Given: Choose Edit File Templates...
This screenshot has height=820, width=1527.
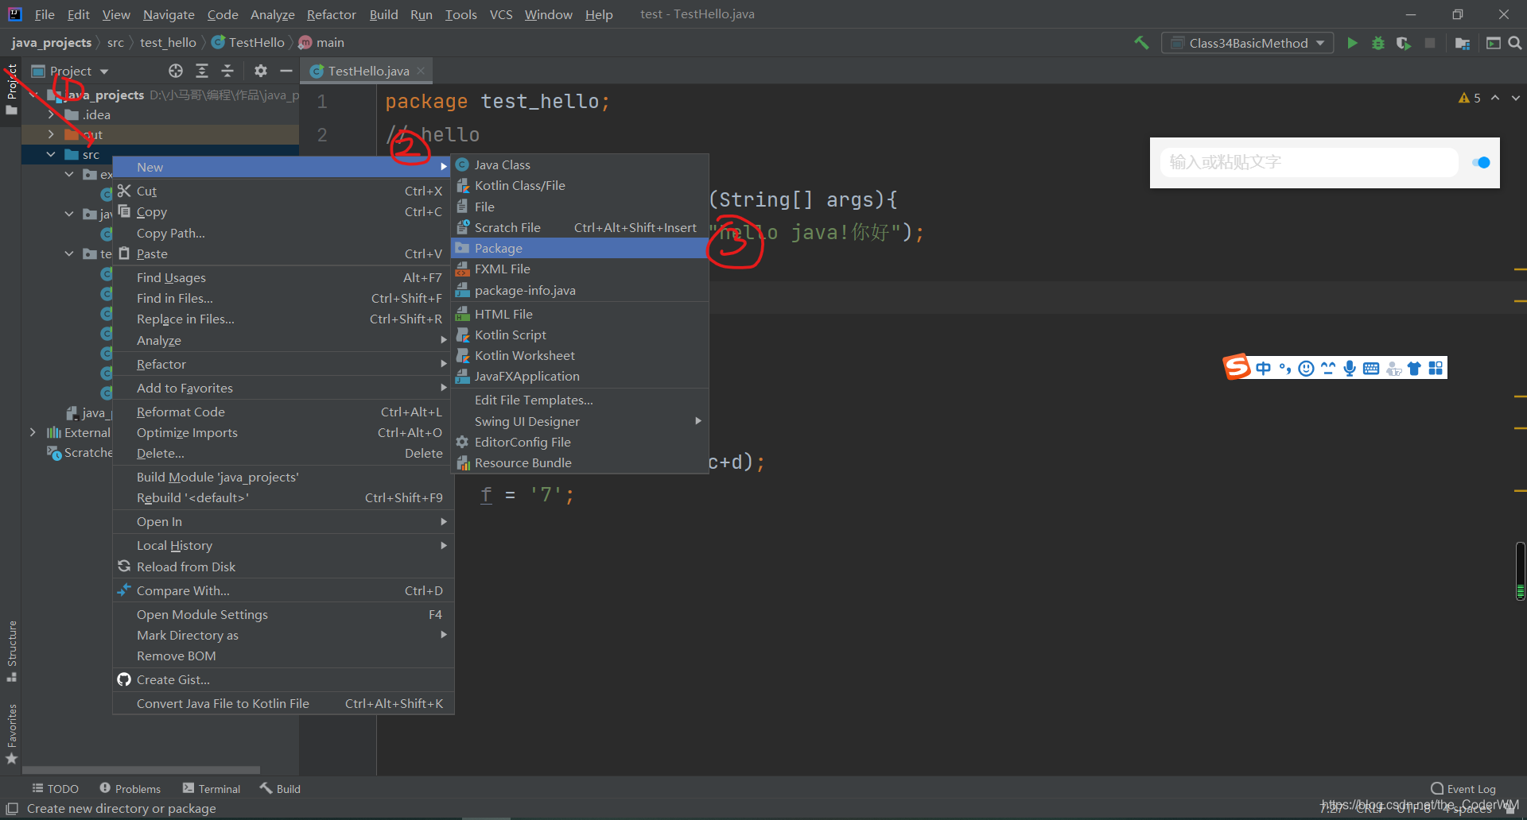Looking at the screenshot, I should coord(580,400).
